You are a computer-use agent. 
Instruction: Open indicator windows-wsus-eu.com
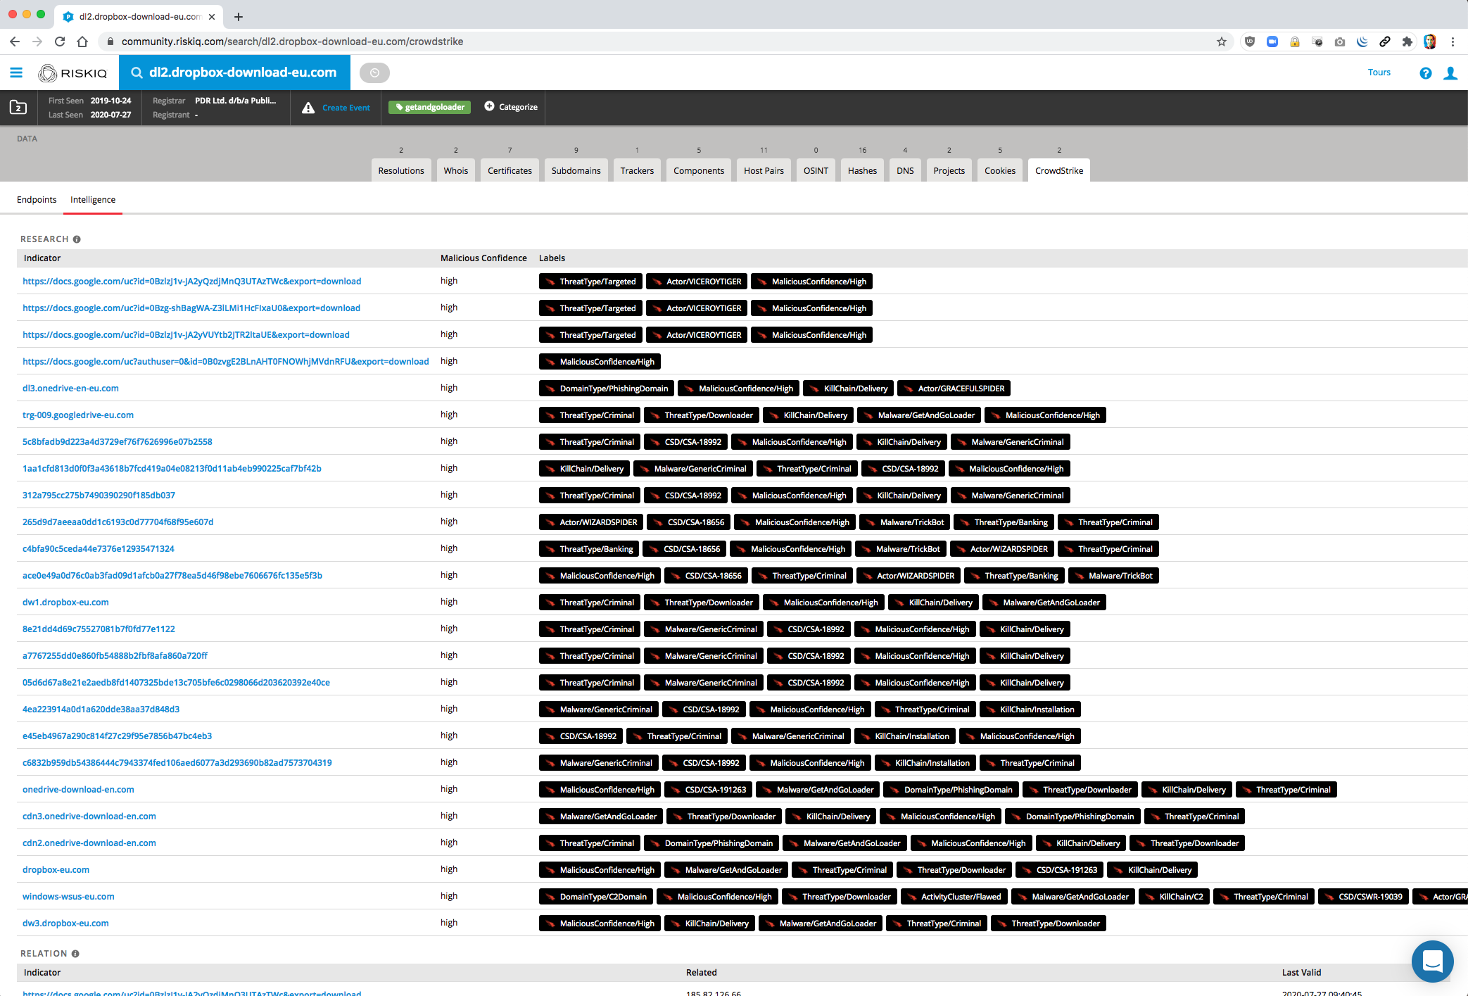[68, 897]
